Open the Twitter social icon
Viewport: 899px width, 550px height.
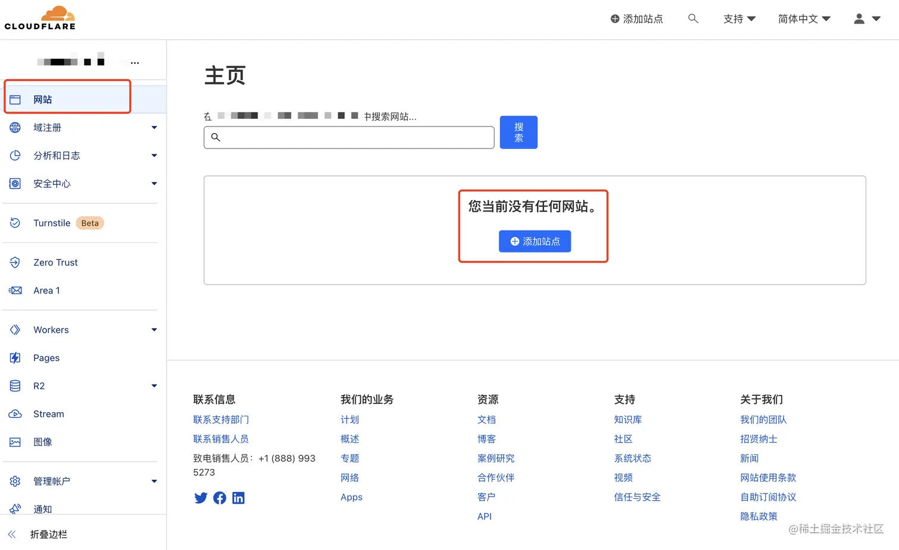point(201,498)
